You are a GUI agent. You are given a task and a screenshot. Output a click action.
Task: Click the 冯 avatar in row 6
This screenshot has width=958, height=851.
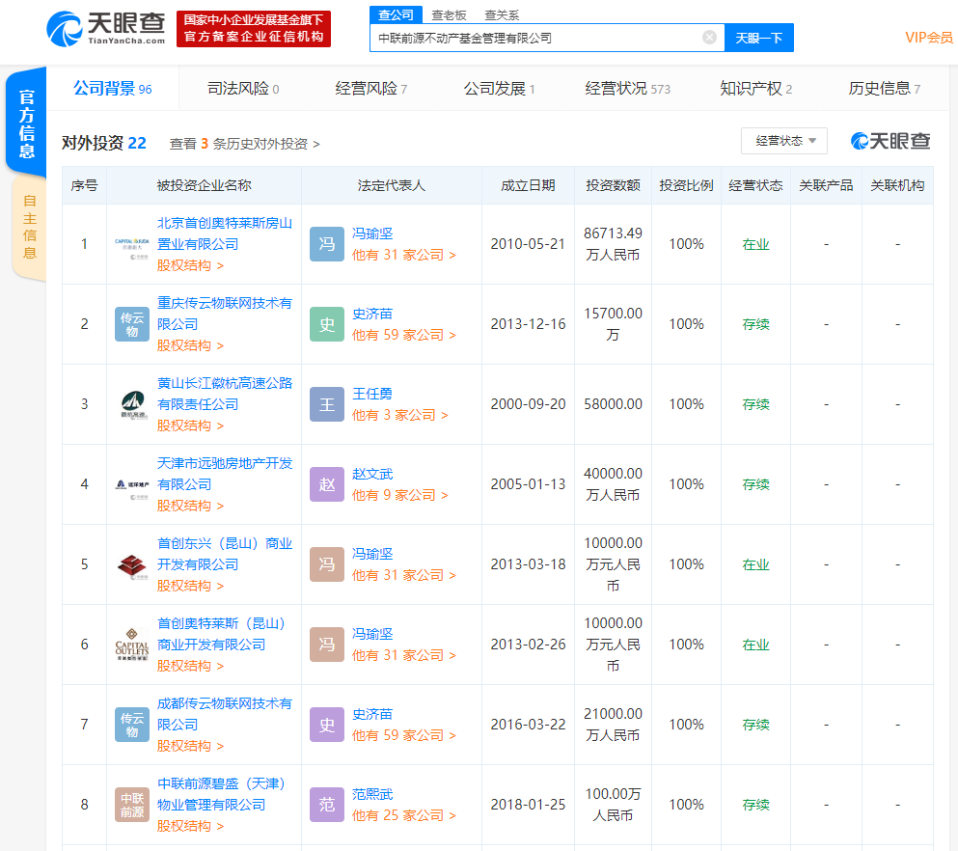pyautogui.click(x=327, y=645)
